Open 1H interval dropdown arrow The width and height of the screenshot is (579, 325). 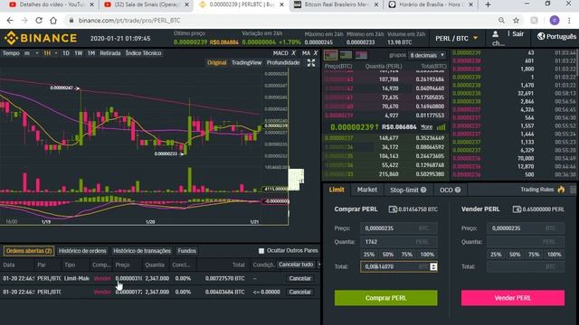pos(56,53)
